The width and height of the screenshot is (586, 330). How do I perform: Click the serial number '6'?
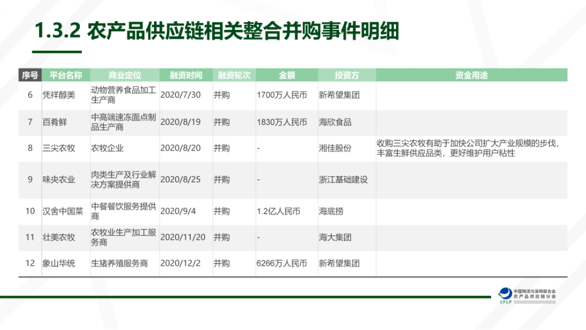pyautogui.click(x=30, y=95)
